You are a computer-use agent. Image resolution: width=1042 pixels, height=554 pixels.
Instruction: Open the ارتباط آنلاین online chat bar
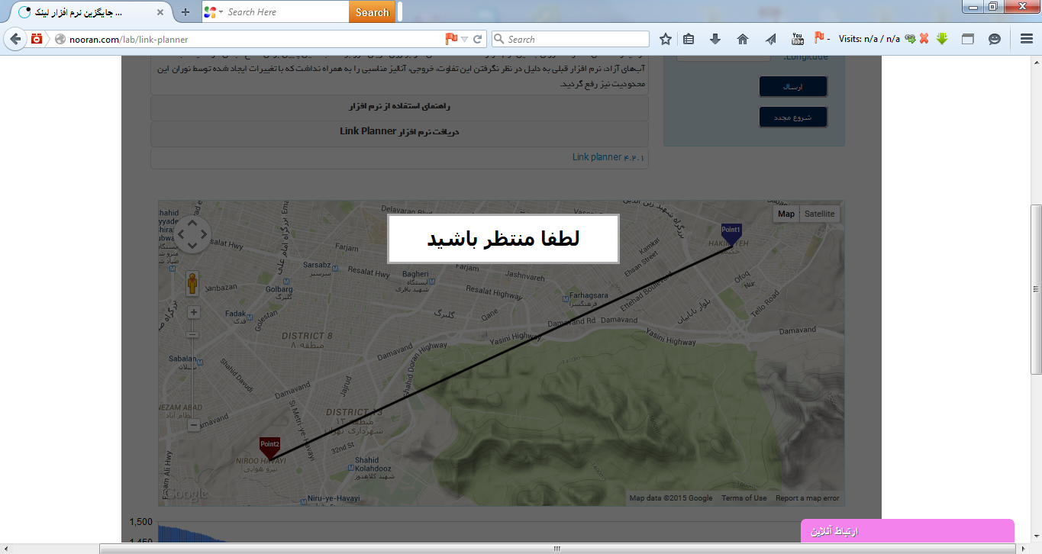coord(908,531)
